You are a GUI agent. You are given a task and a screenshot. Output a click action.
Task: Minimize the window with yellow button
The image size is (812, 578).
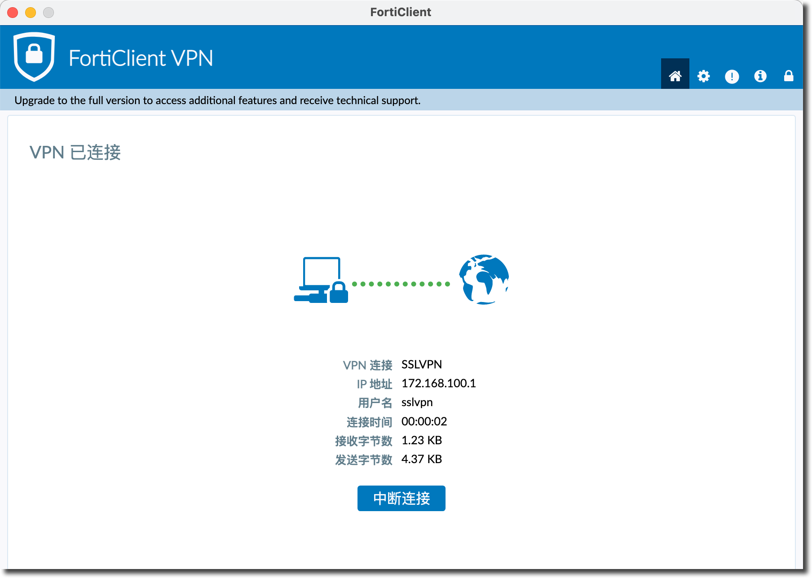(x=31, y=13)
